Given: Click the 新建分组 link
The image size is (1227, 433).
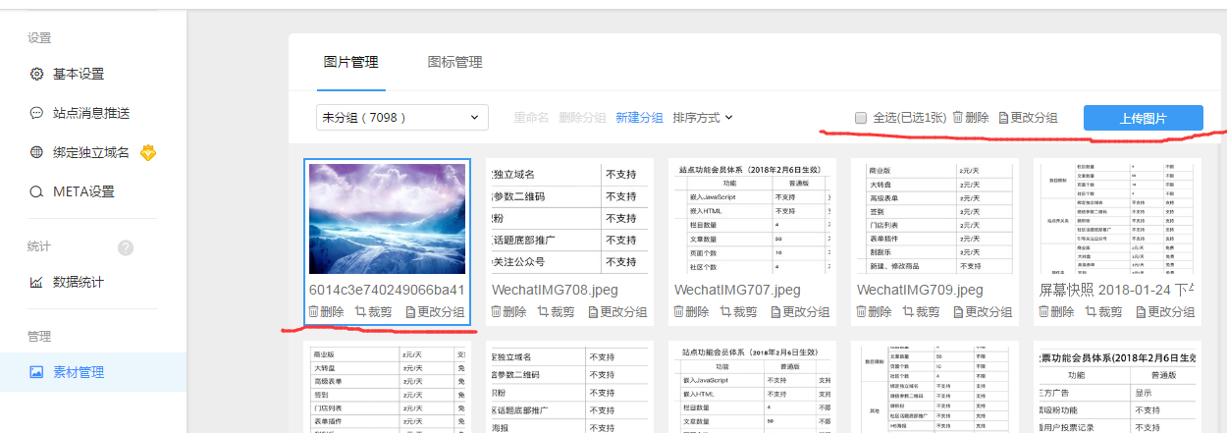Looking at the screenshot, I should point(639,118).
